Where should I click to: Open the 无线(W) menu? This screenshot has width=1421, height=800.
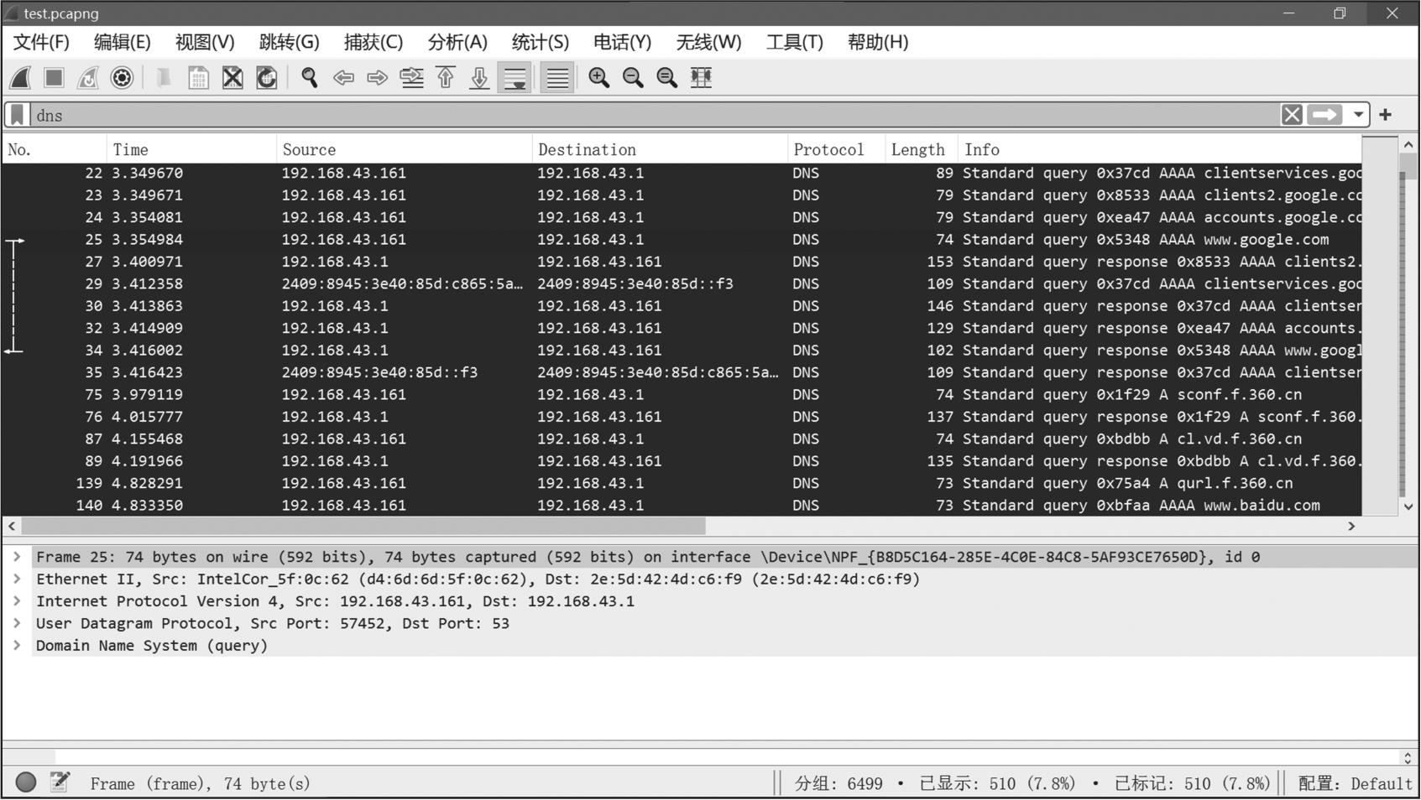tap(709, 42)
